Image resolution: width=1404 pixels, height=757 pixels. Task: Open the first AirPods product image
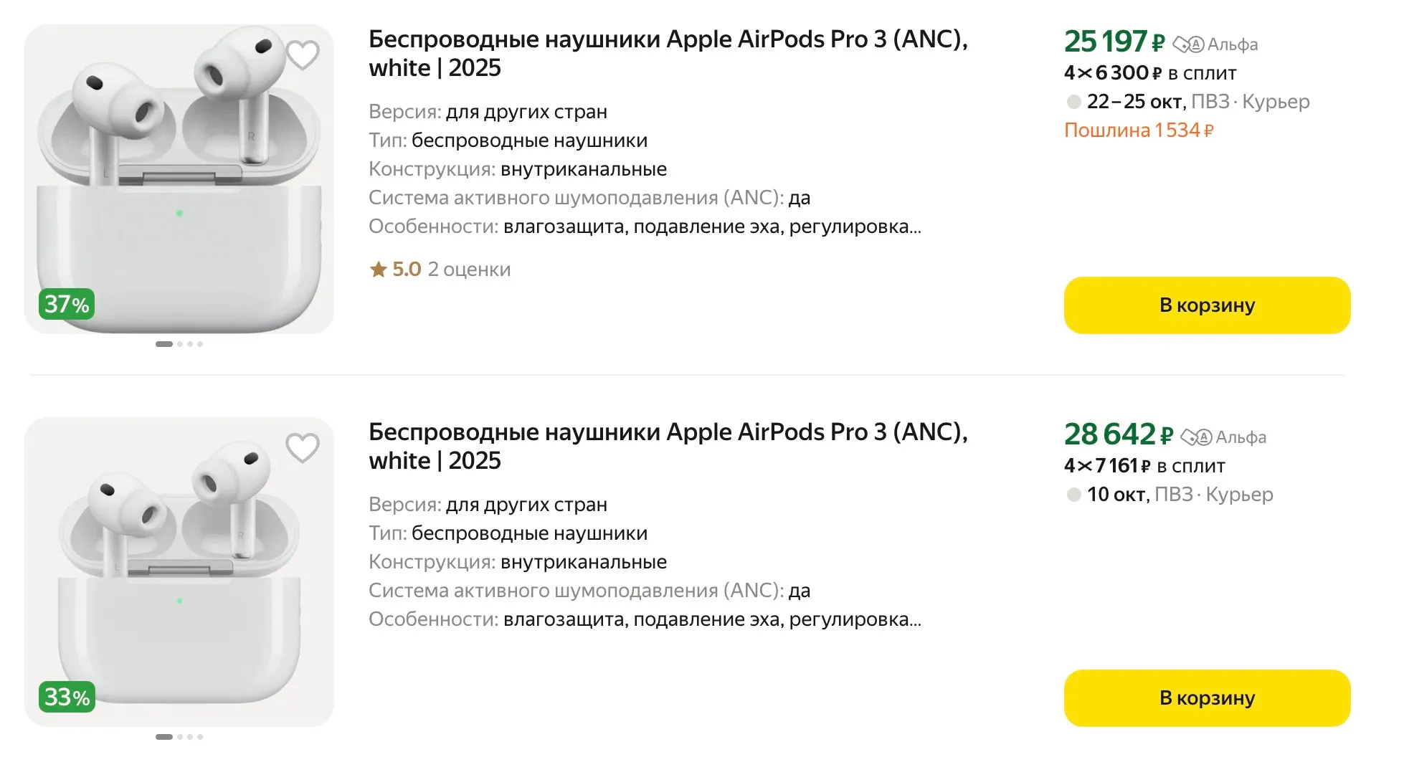[x=179, y=179]
